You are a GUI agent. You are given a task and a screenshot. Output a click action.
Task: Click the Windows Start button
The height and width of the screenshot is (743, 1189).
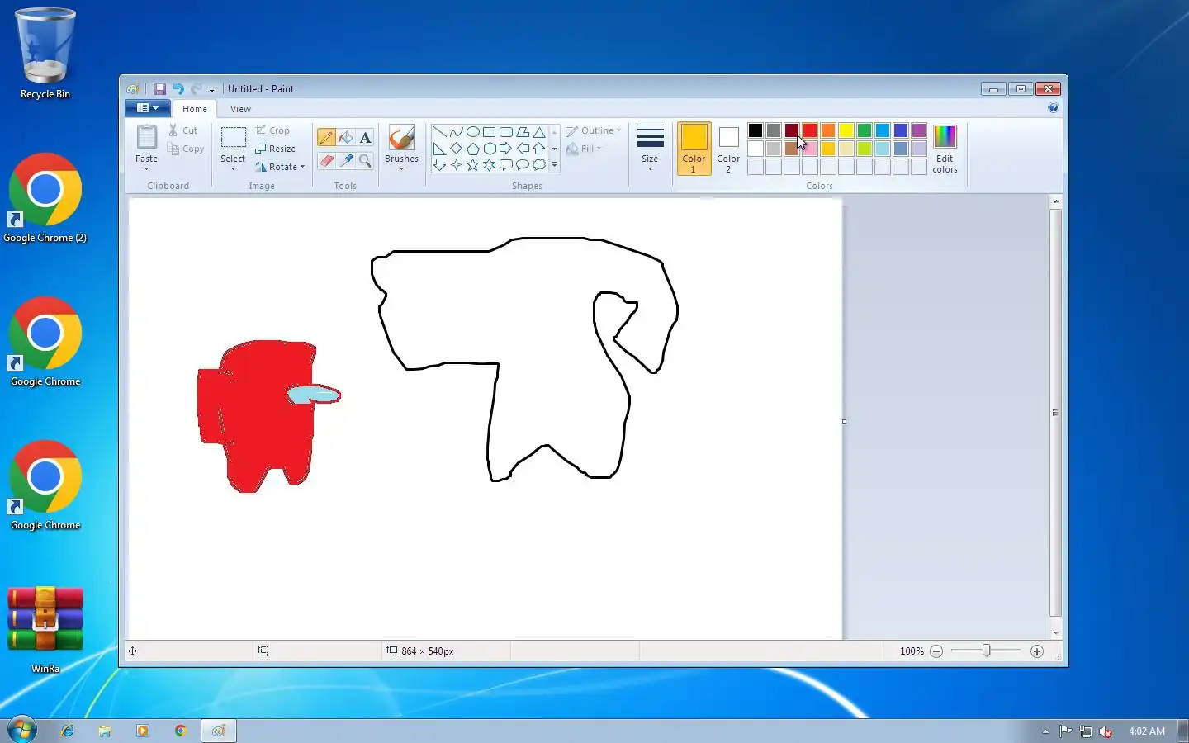pos(21,731)
